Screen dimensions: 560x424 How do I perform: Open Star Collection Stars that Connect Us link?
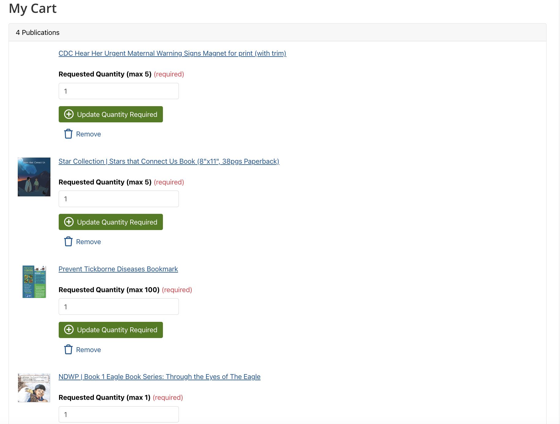coord(169,162)
